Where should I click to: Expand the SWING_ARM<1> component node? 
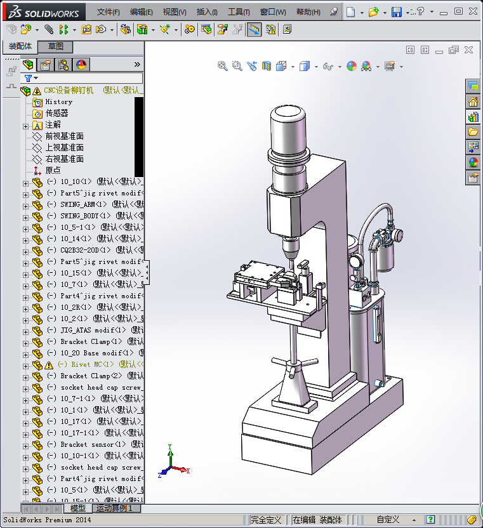tap(25, 206)
